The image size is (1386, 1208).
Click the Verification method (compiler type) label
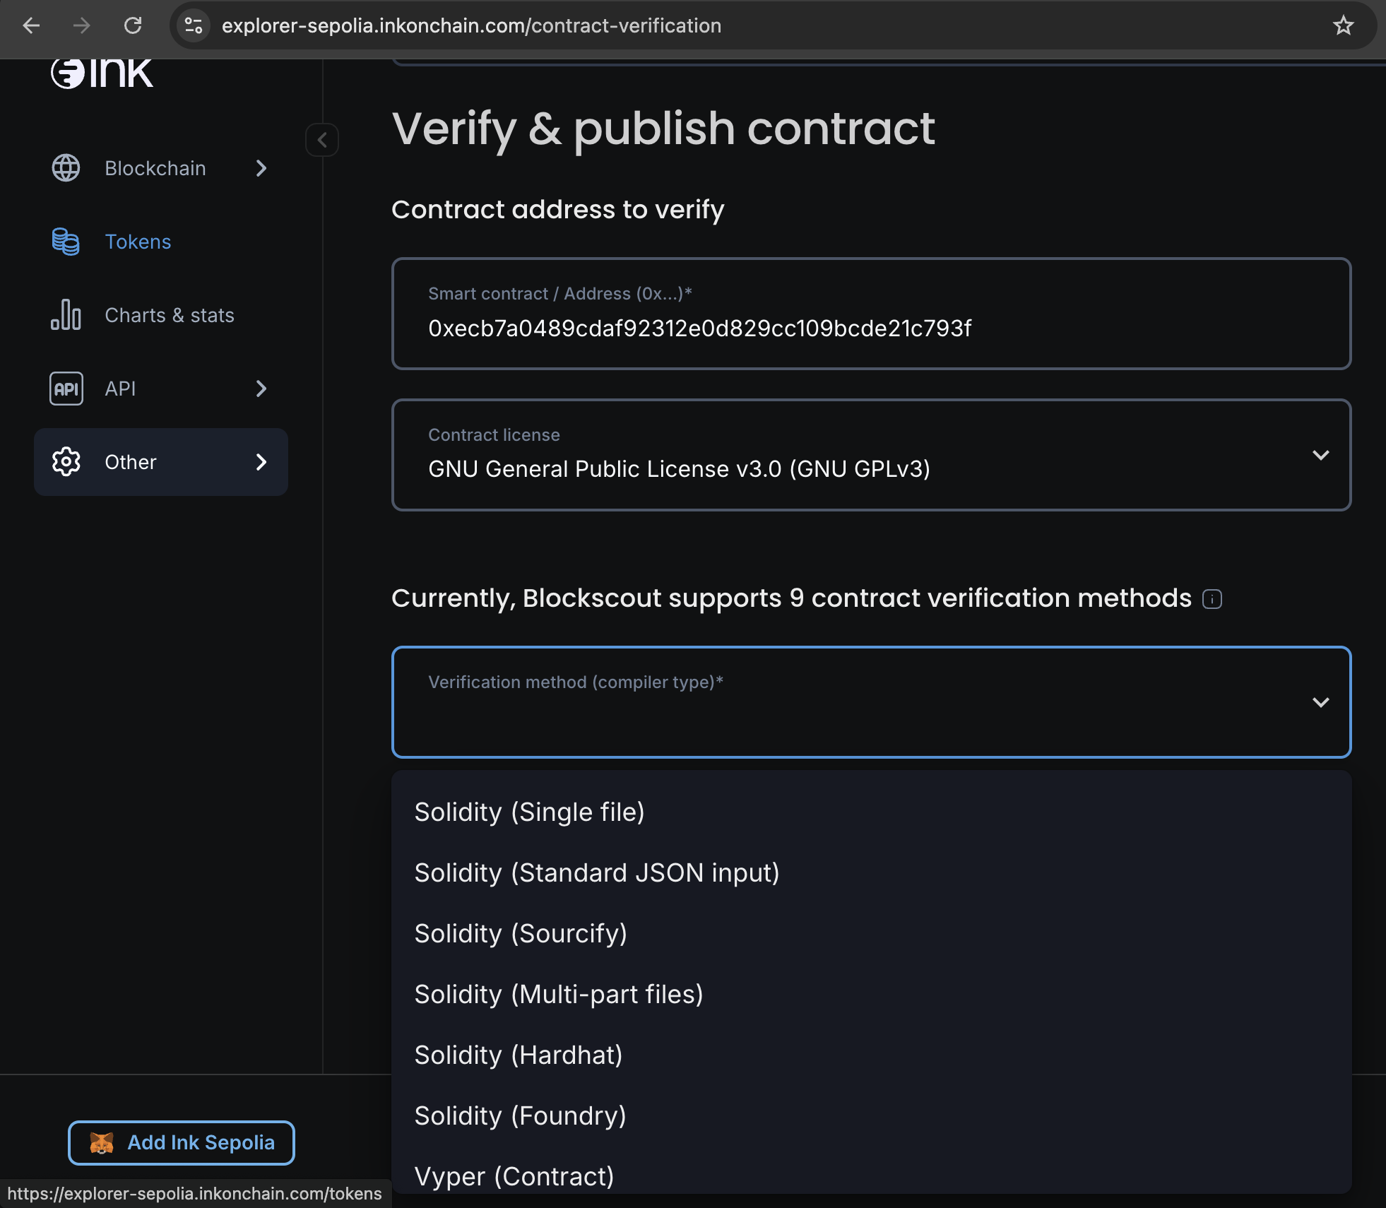pyautogui.click(x=576, y=682)
